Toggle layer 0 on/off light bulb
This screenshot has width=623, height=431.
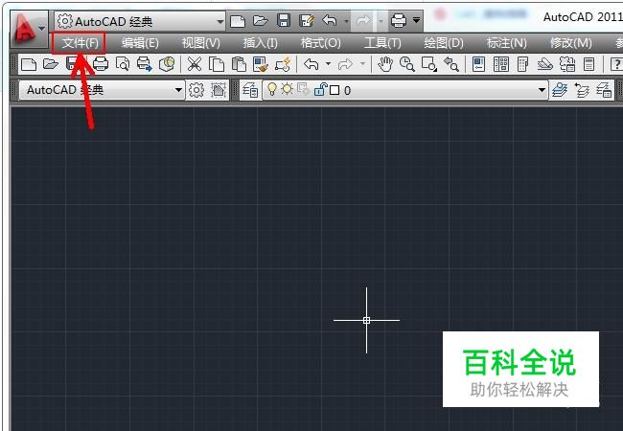272,89
